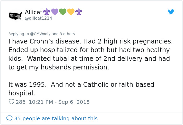This screenshot has width=183, height=125.
Task: Like the tweet with the heart icon
Action: pyautogui.click(x=12, y=102)
